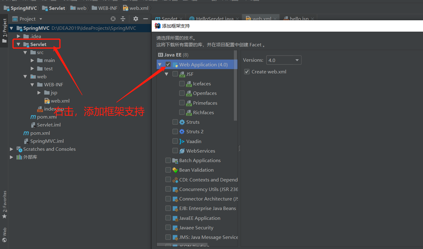
Task: Switch to the HelloServlet.java tab
Action: click(215, 19)
